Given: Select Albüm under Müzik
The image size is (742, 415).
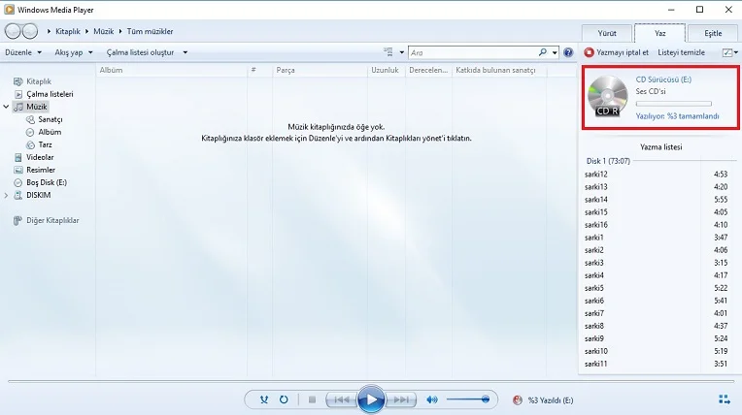Looking at the screenshot, I should point(50,132).
